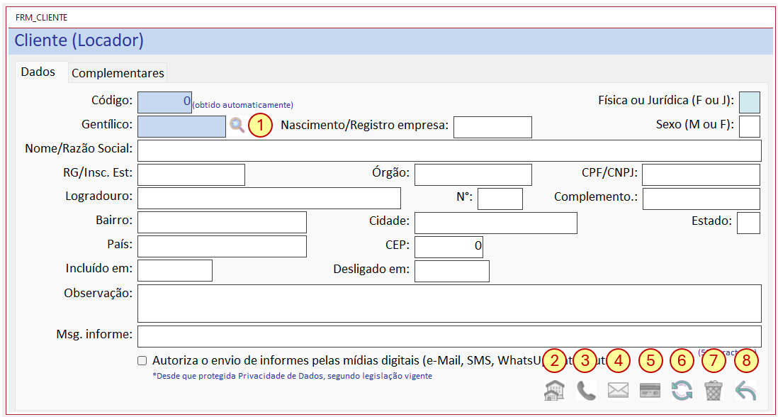
Task: Click the Código field
Action: [164, 102]
